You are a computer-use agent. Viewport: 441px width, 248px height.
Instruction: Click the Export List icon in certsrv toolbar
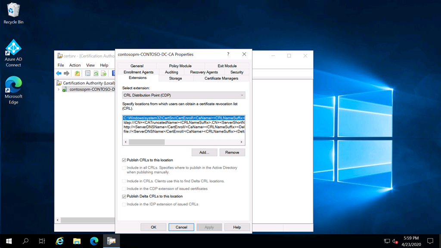click(x=103, y=73)
